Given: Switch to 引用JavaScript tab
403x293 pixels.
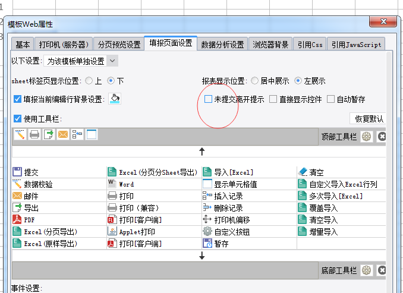Looking at the screenshot, I should tap(356, 45).
